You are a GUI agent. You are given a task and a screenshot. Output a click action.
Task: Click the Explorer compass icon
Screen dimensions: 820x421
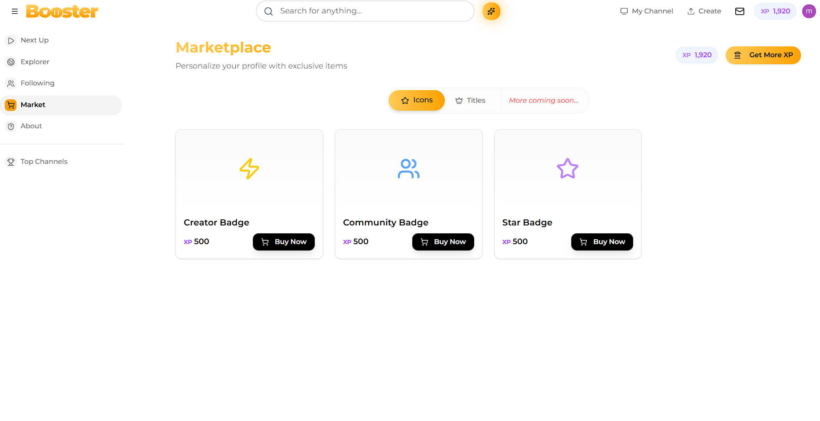[11, 62]
